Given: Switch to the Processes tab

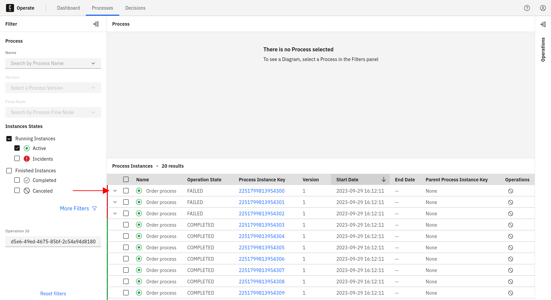Looking at the screenshot, I should point(103,8).
